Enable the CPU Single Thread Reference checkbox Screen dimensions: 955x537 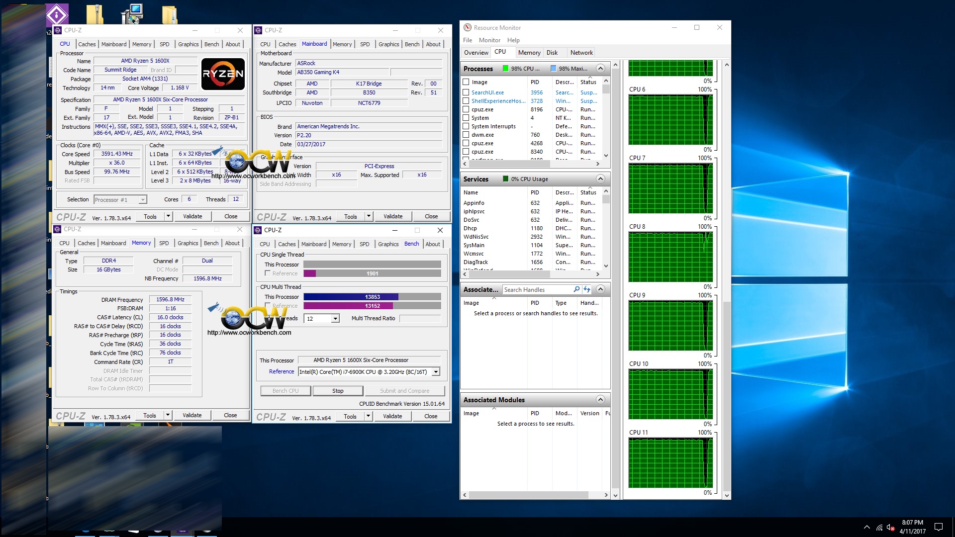(x=268, y=273)
